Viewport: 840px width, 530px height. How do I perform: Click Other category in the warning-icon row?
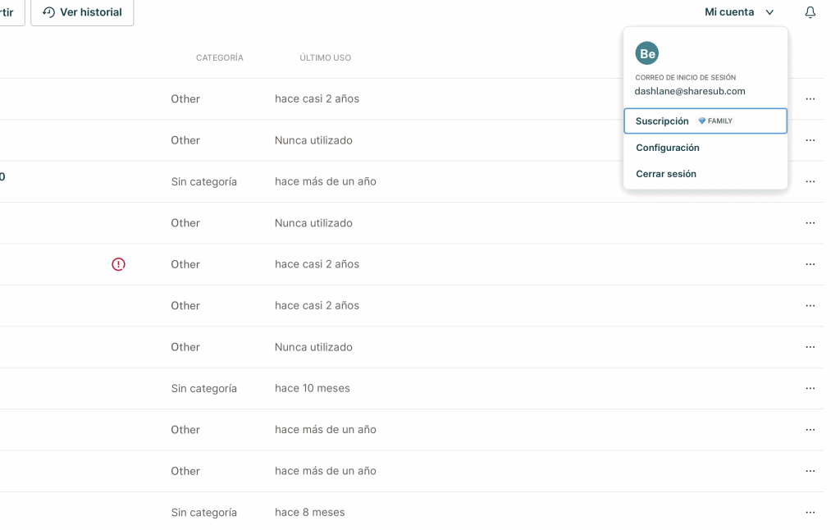coord(185,264)
